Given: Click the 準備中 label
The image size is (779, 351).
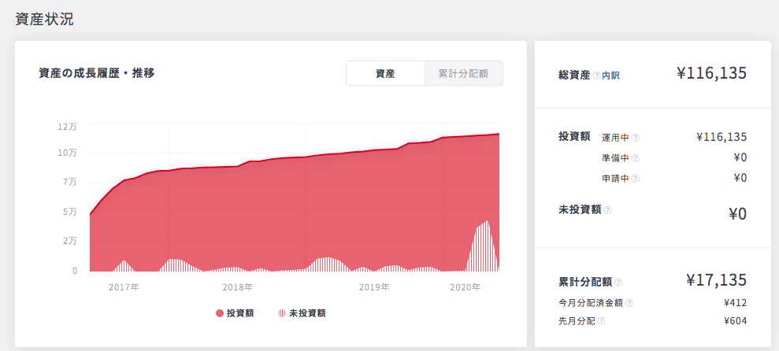Looking at the screenshot, I should click(615, 158).
